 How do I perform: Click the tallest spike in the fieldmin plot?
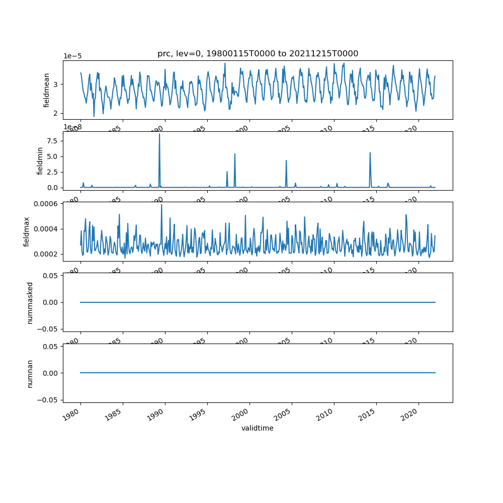click(159, 135)
